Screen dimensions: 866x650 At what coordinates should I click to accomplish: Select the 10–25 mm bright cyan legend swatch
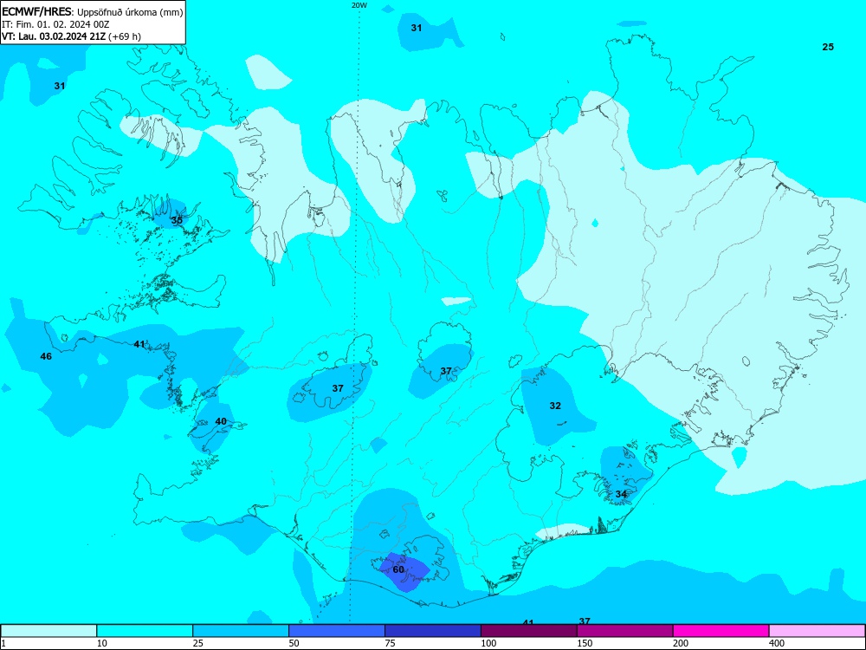coord(145,631)
